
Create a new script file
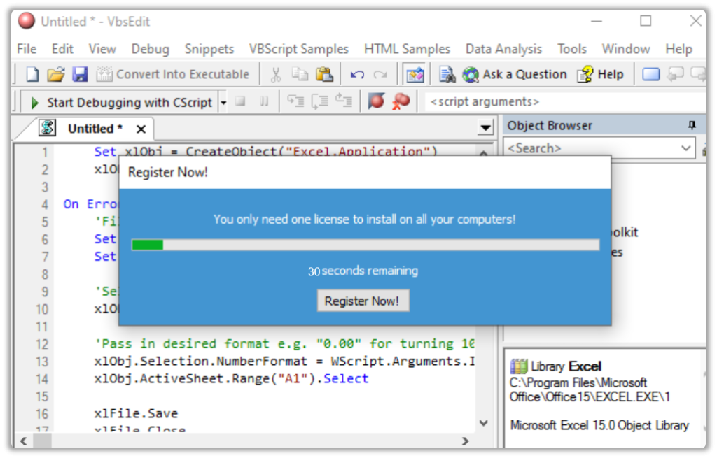point(32,74)
